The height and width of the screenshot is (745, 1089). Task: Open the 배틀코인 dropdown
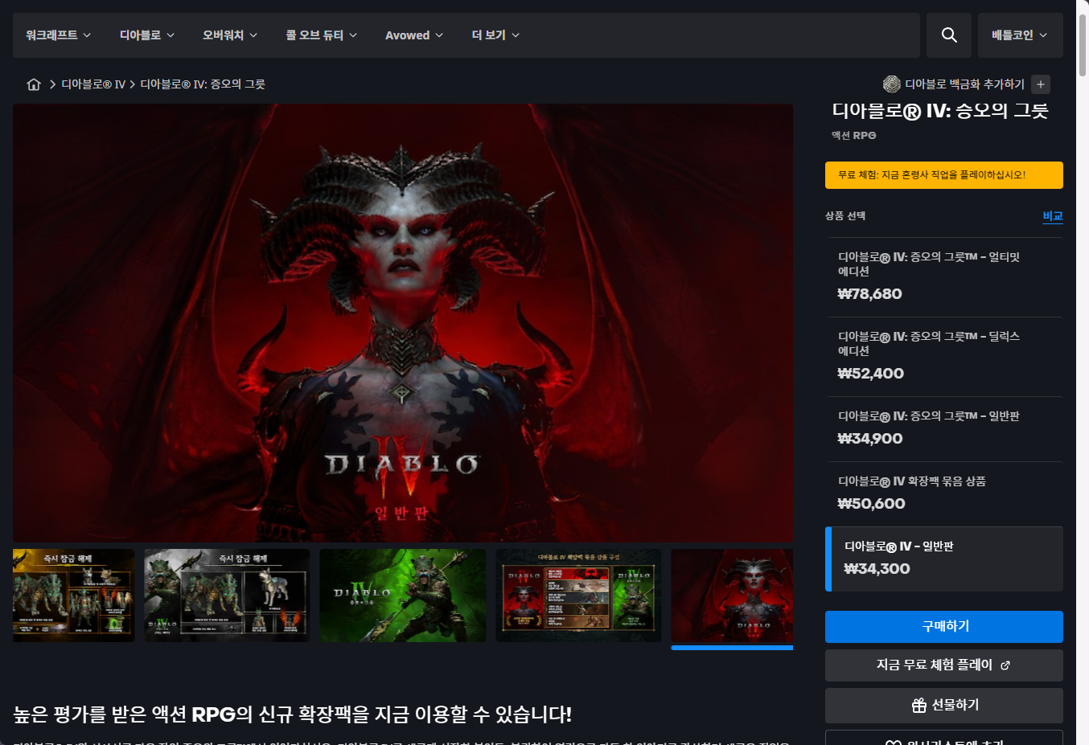point(1021,35)
